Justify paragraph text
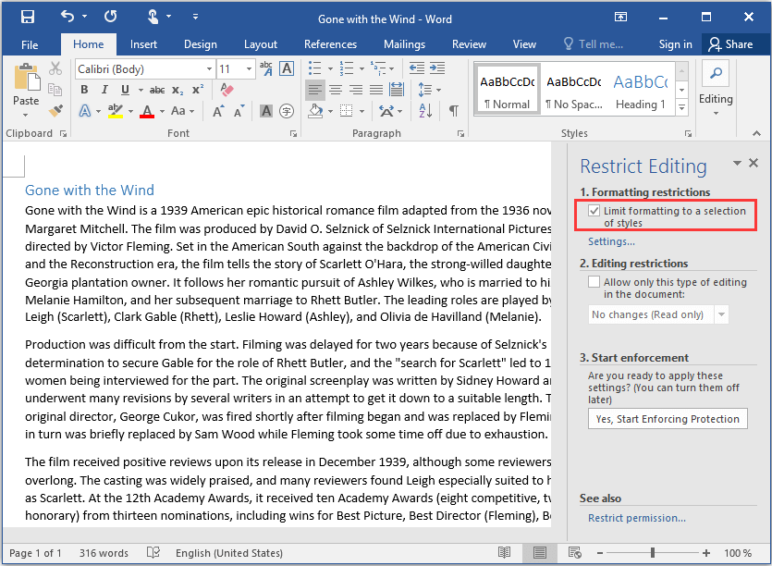772x566 pixels. pyautogui.click(x=376, y=90)
